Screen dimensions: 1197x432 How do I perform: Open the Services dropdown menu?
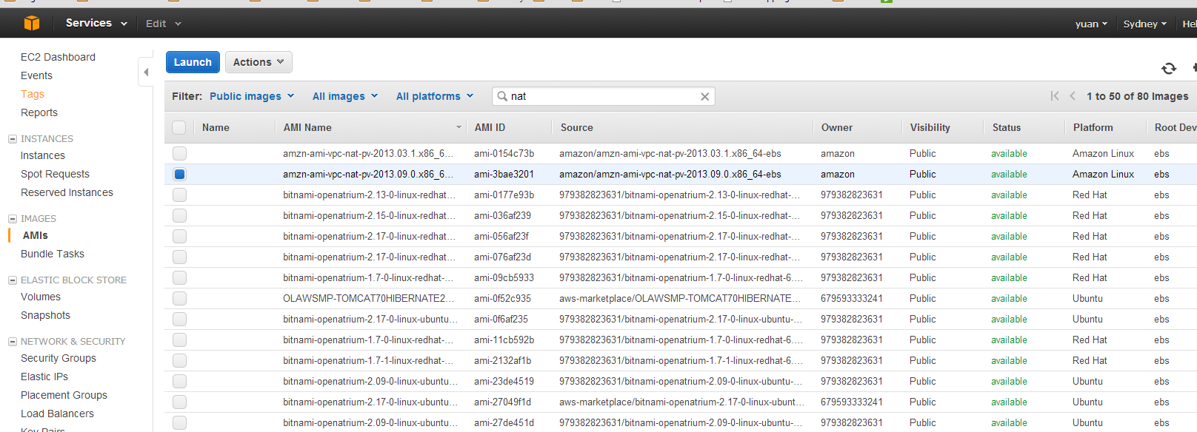point(96,23)
